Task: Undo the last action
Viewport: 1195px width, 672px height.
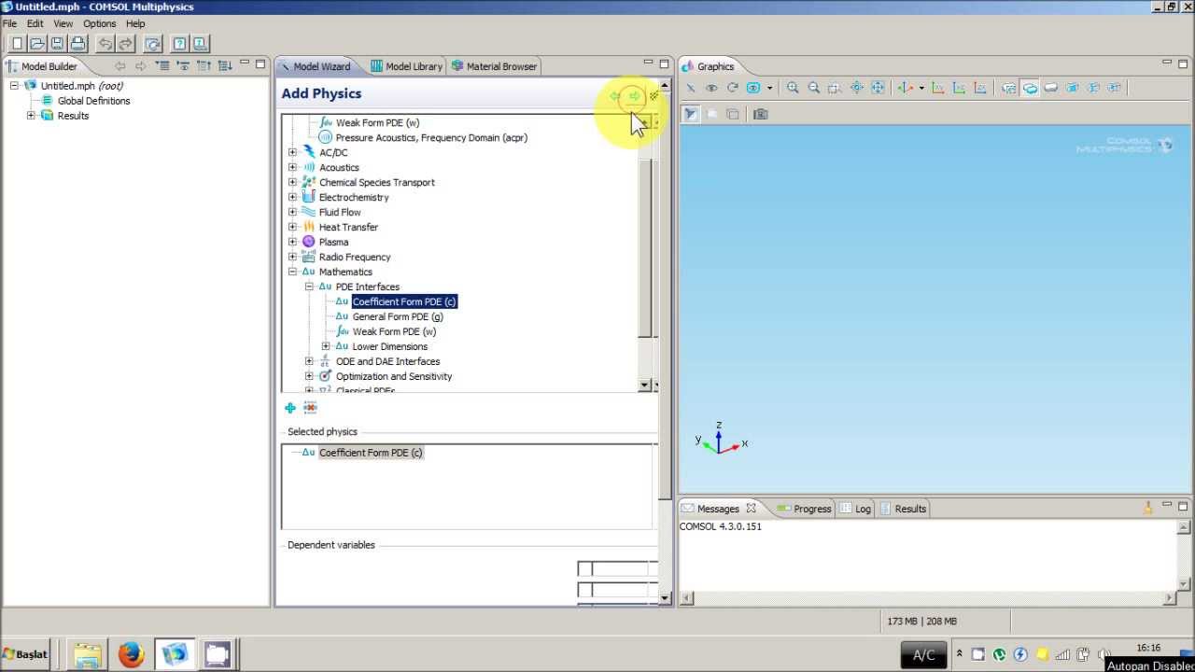Action: (105, 44)
